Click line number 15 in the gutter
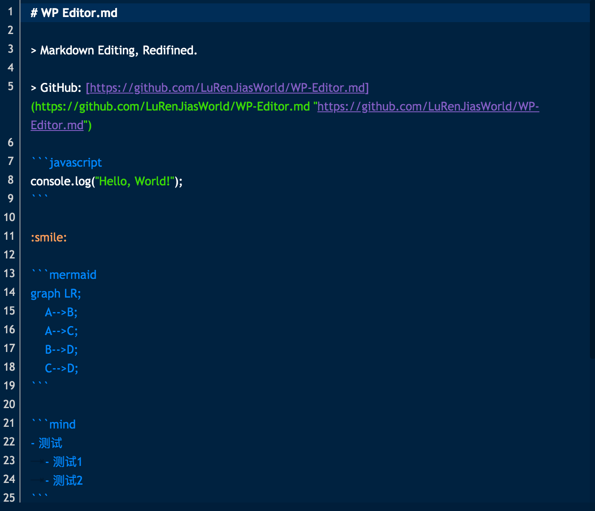This screenshot has height=511, width=595. coord(9,311)
